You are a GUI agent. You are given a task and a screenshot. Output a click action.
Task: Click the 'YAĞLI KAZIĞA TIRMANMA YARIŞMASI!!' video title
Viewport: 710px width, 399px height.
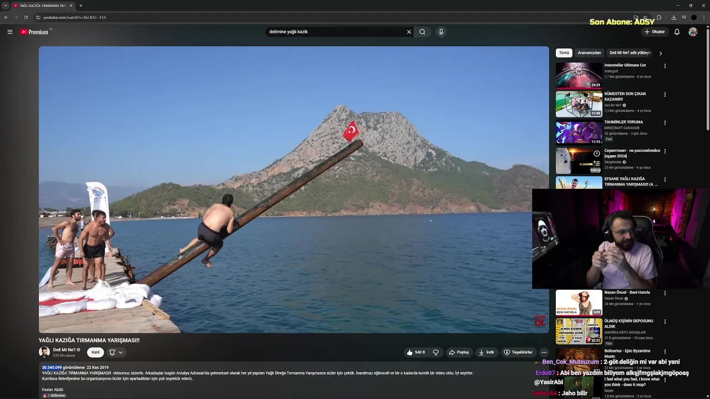pyautogui.click(x=89, y=340)
